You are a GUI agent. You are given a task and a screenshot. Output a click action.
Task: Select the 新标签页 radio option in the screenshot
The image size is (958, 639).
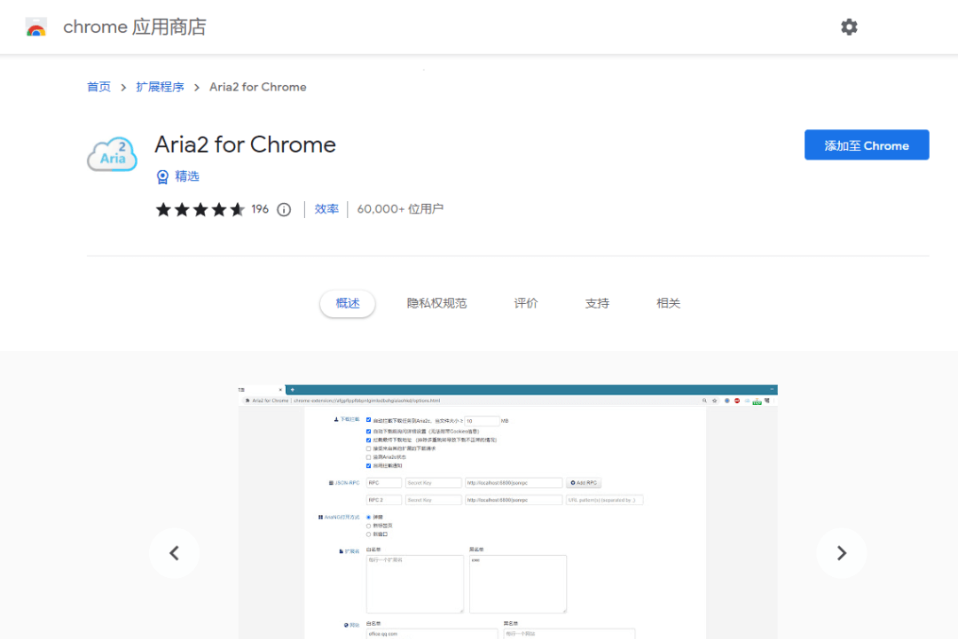(368, 526)
